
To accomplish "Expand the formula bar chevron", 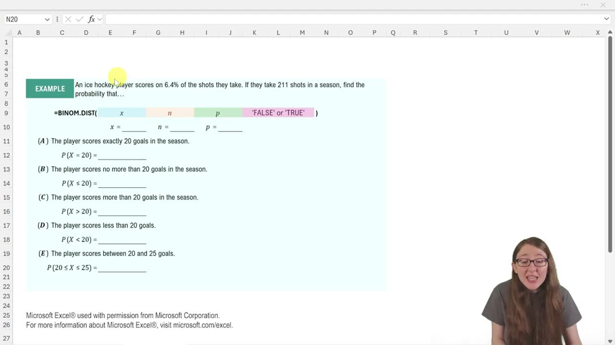I will pyautogui.click(x=606, y=19).
